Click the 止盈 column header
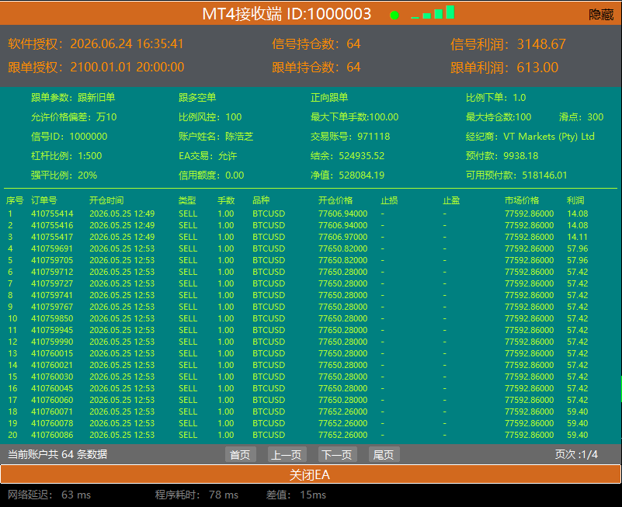Screen dimensions: 622x507 pos(451,200)
